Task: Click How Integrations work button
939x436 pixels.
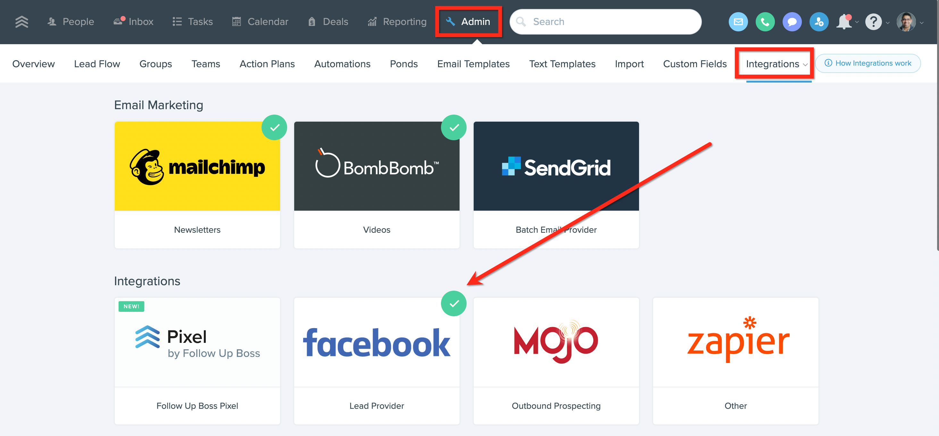Action: coord(868,63)
